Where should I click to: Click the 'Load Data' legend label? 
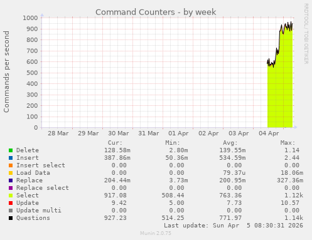(x=33, y=173)
